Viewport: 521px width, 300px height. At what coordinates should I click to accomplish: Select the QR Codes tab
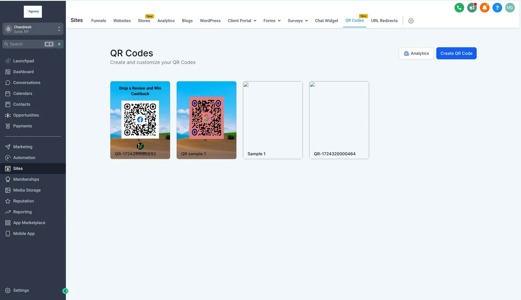[x=355, y=20]
